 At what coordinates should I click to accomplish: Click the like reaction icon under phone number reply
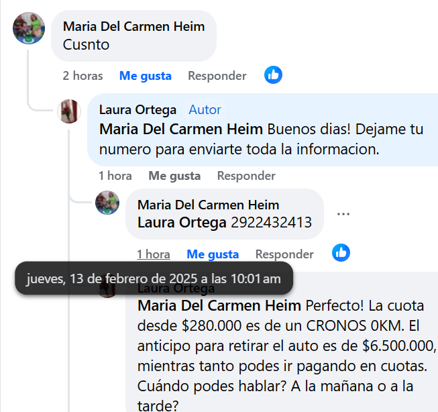pos(341,253)
